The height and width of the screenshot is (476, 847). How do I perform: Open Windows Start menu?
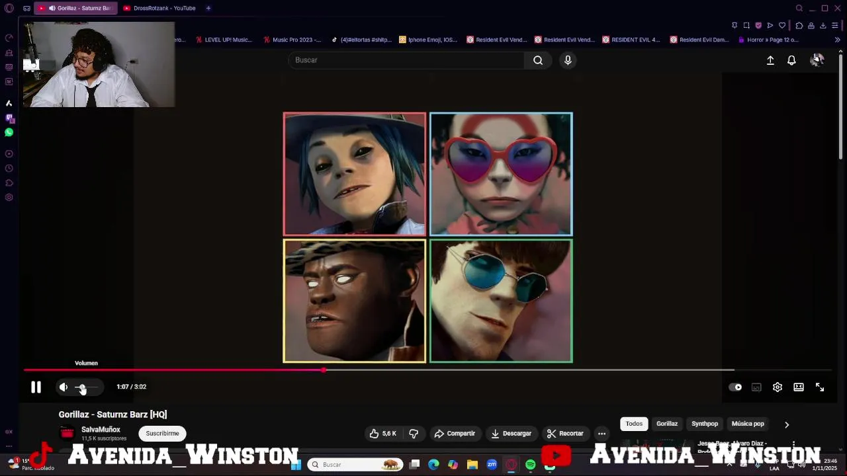pos(296,465)
